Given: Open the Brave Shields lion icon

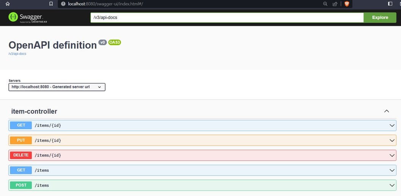Looking at the screenshot, I should (x=347, y=4).
